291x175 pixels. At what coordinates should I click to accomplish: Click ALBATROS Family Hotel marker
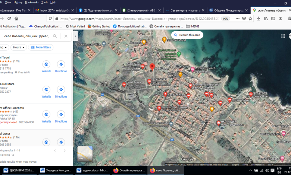(x=251, y=95)
